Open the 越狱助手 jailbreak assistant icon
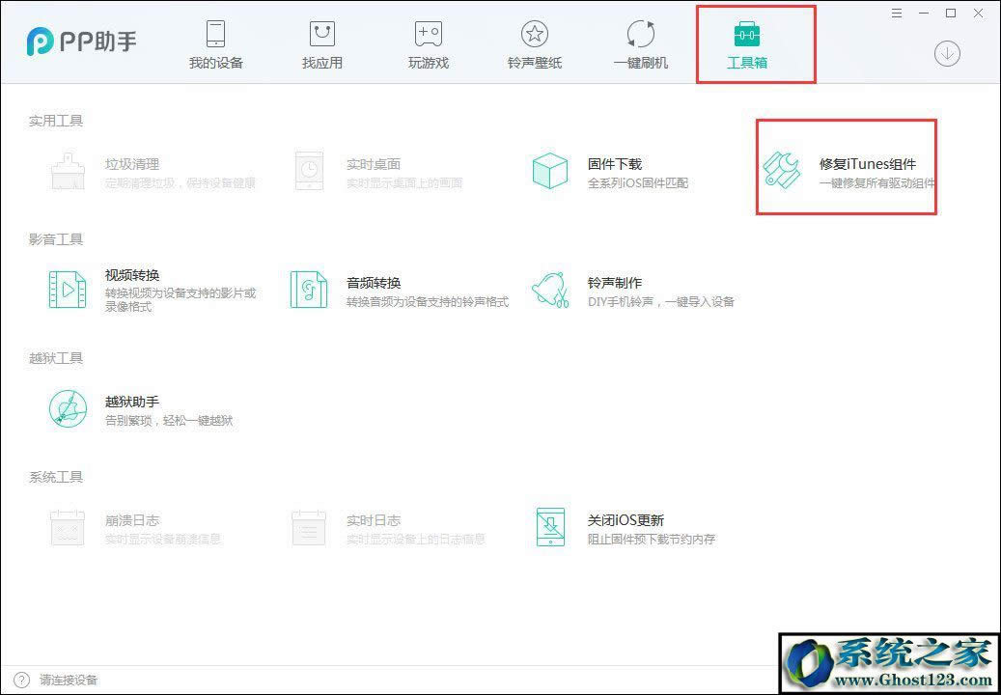1001x695 pixels. coord(67,407)
